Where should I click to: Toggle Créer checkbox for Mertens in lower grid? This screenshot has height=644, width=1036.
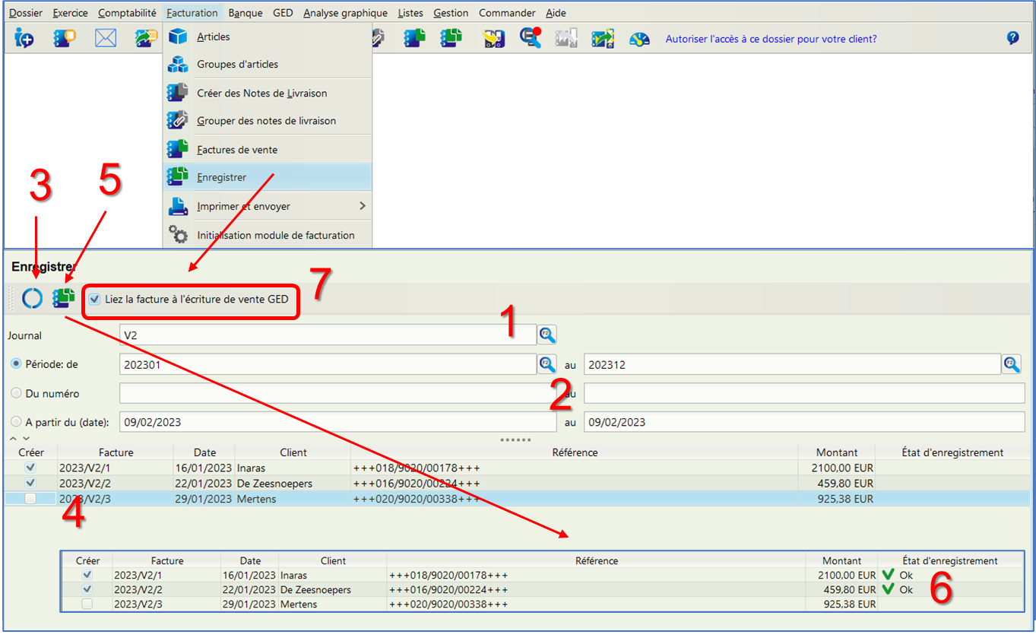coord(87,604)
